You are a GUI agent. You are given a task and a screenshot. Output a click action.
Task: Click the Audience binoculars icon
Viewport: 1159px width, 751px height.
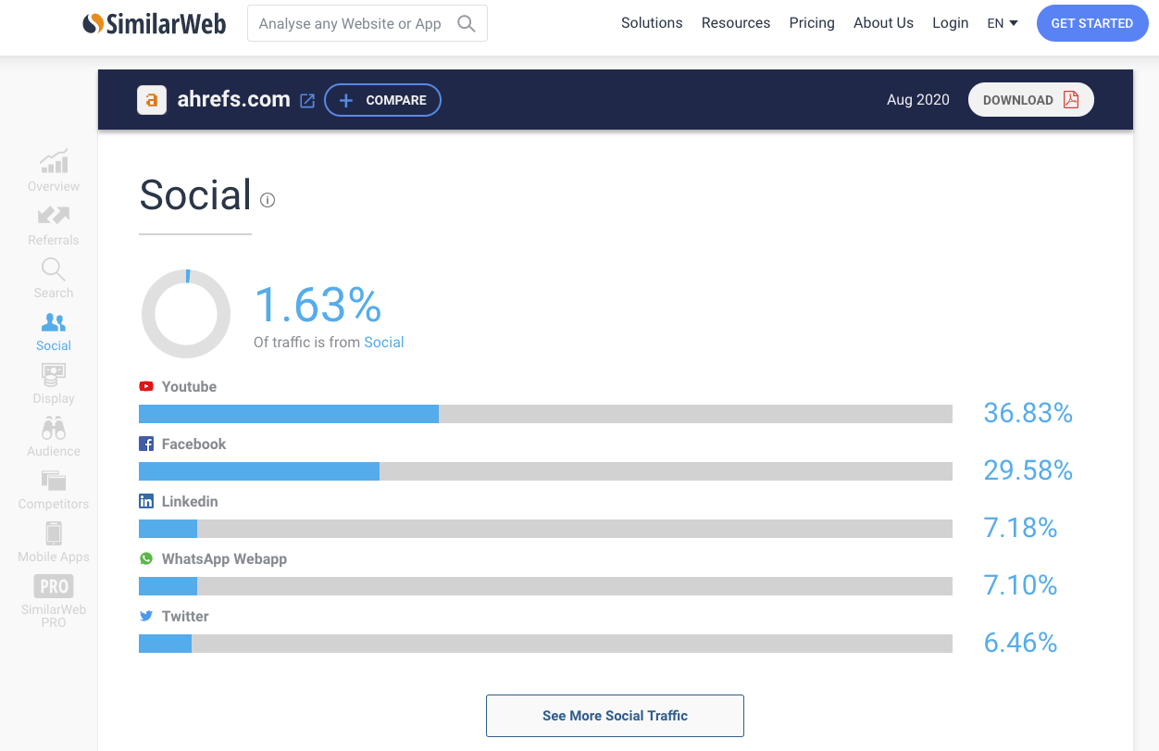54,428
